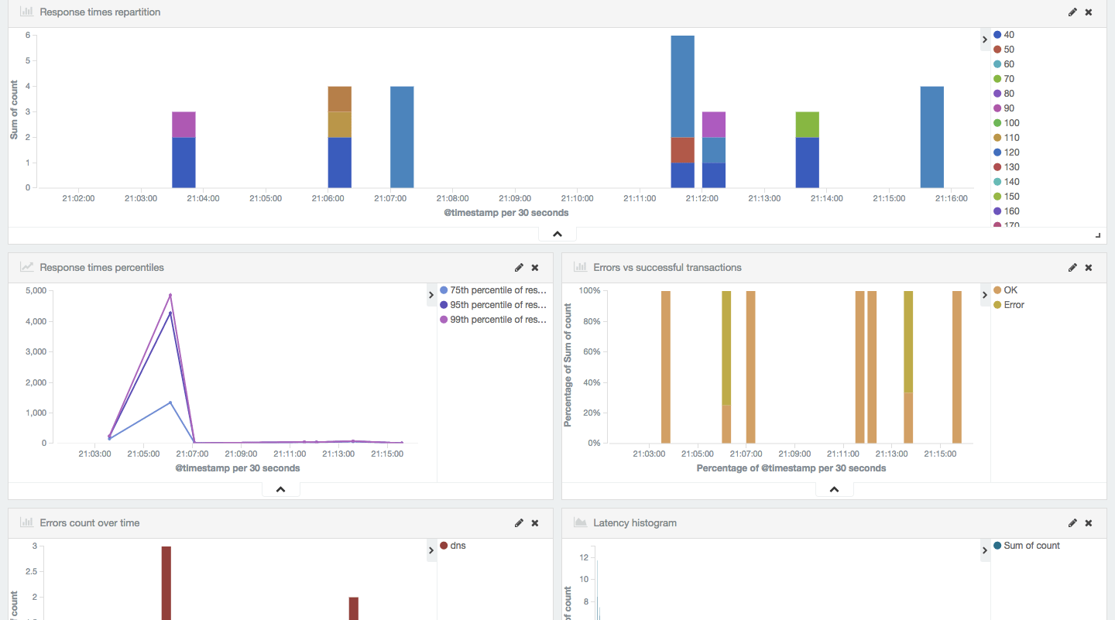Click bar chart icon of Errors vs successful
This screenshot has height=620, width=1115.
point(580,268)
